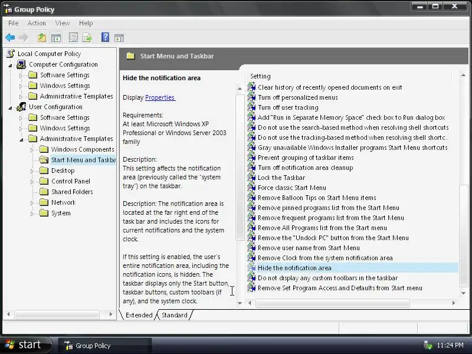Click policy icon for Lock the Taskbar
472x354 pixels.
(251, 178)
